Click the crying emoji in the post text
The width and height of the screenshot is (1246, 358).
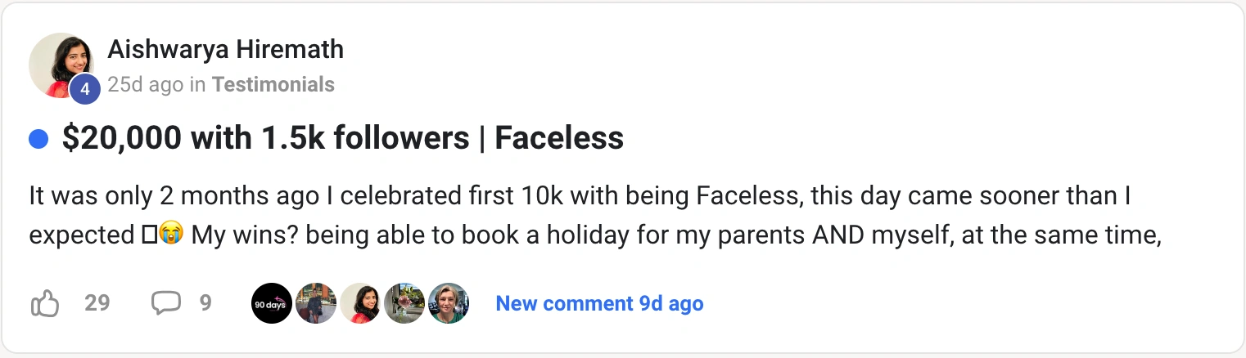(x=170, y=235)
